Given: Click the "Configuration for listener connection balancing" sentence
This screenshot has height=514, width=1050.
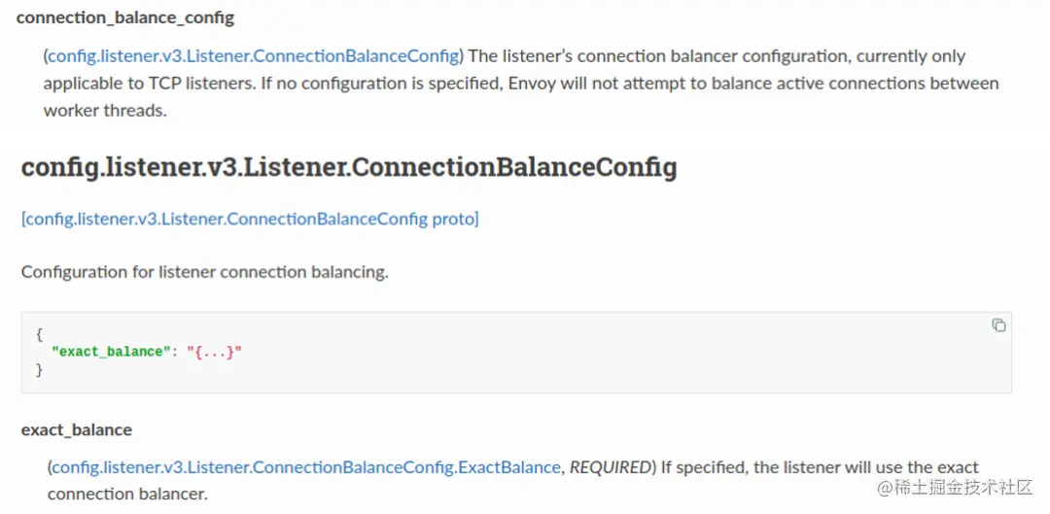Looking at the screenshot, I should click(204, 272).
